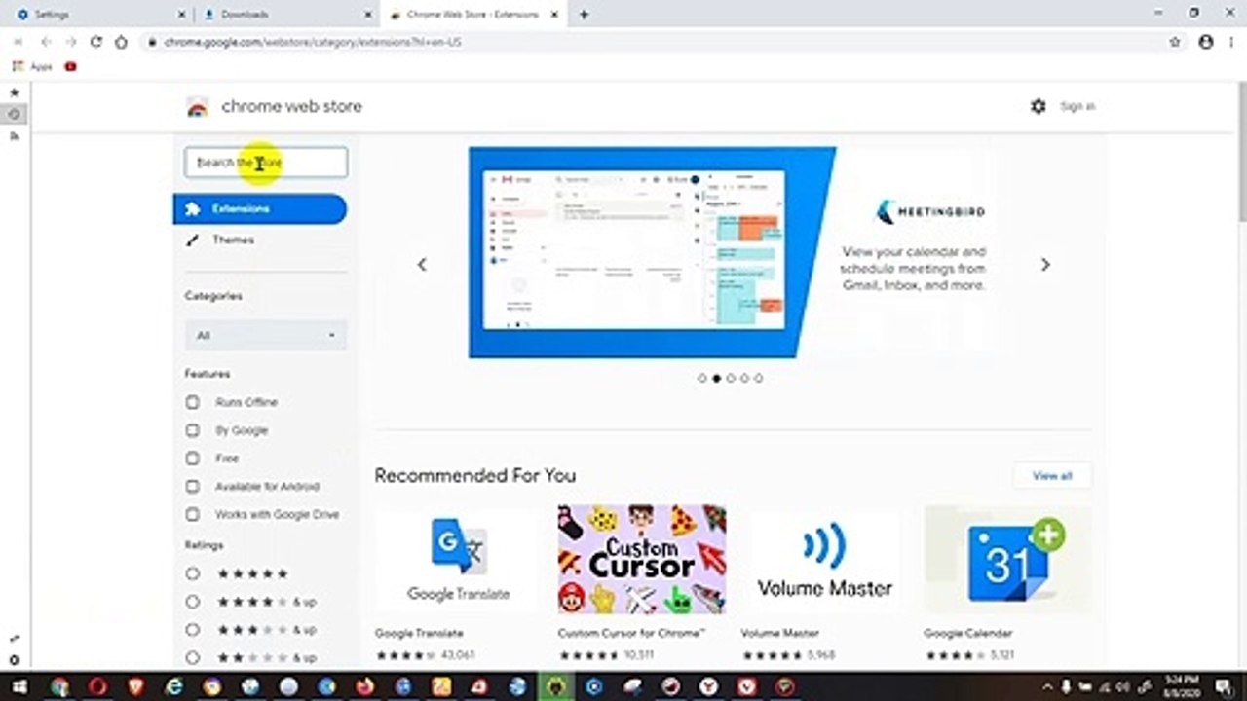
Task: Click the Chrome Web Store rainbow logo
Action: [x=198, y=107]
